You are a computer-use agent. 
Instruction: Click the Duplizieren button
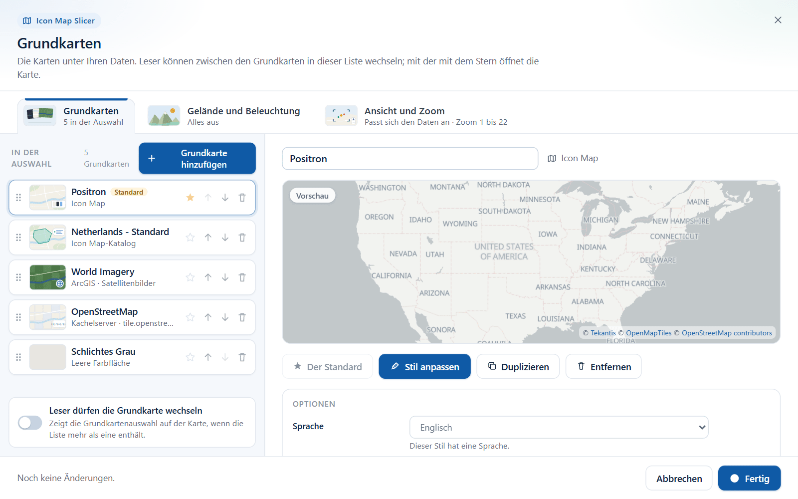point(518,367)
